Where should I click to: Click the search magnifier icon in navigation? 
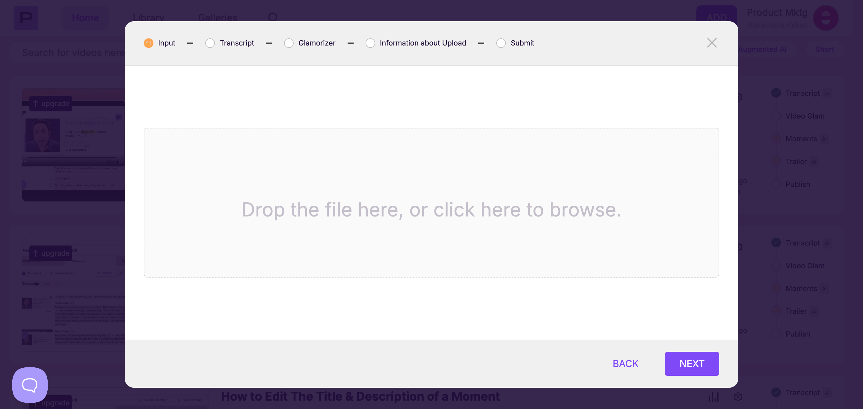coord(273,17)
